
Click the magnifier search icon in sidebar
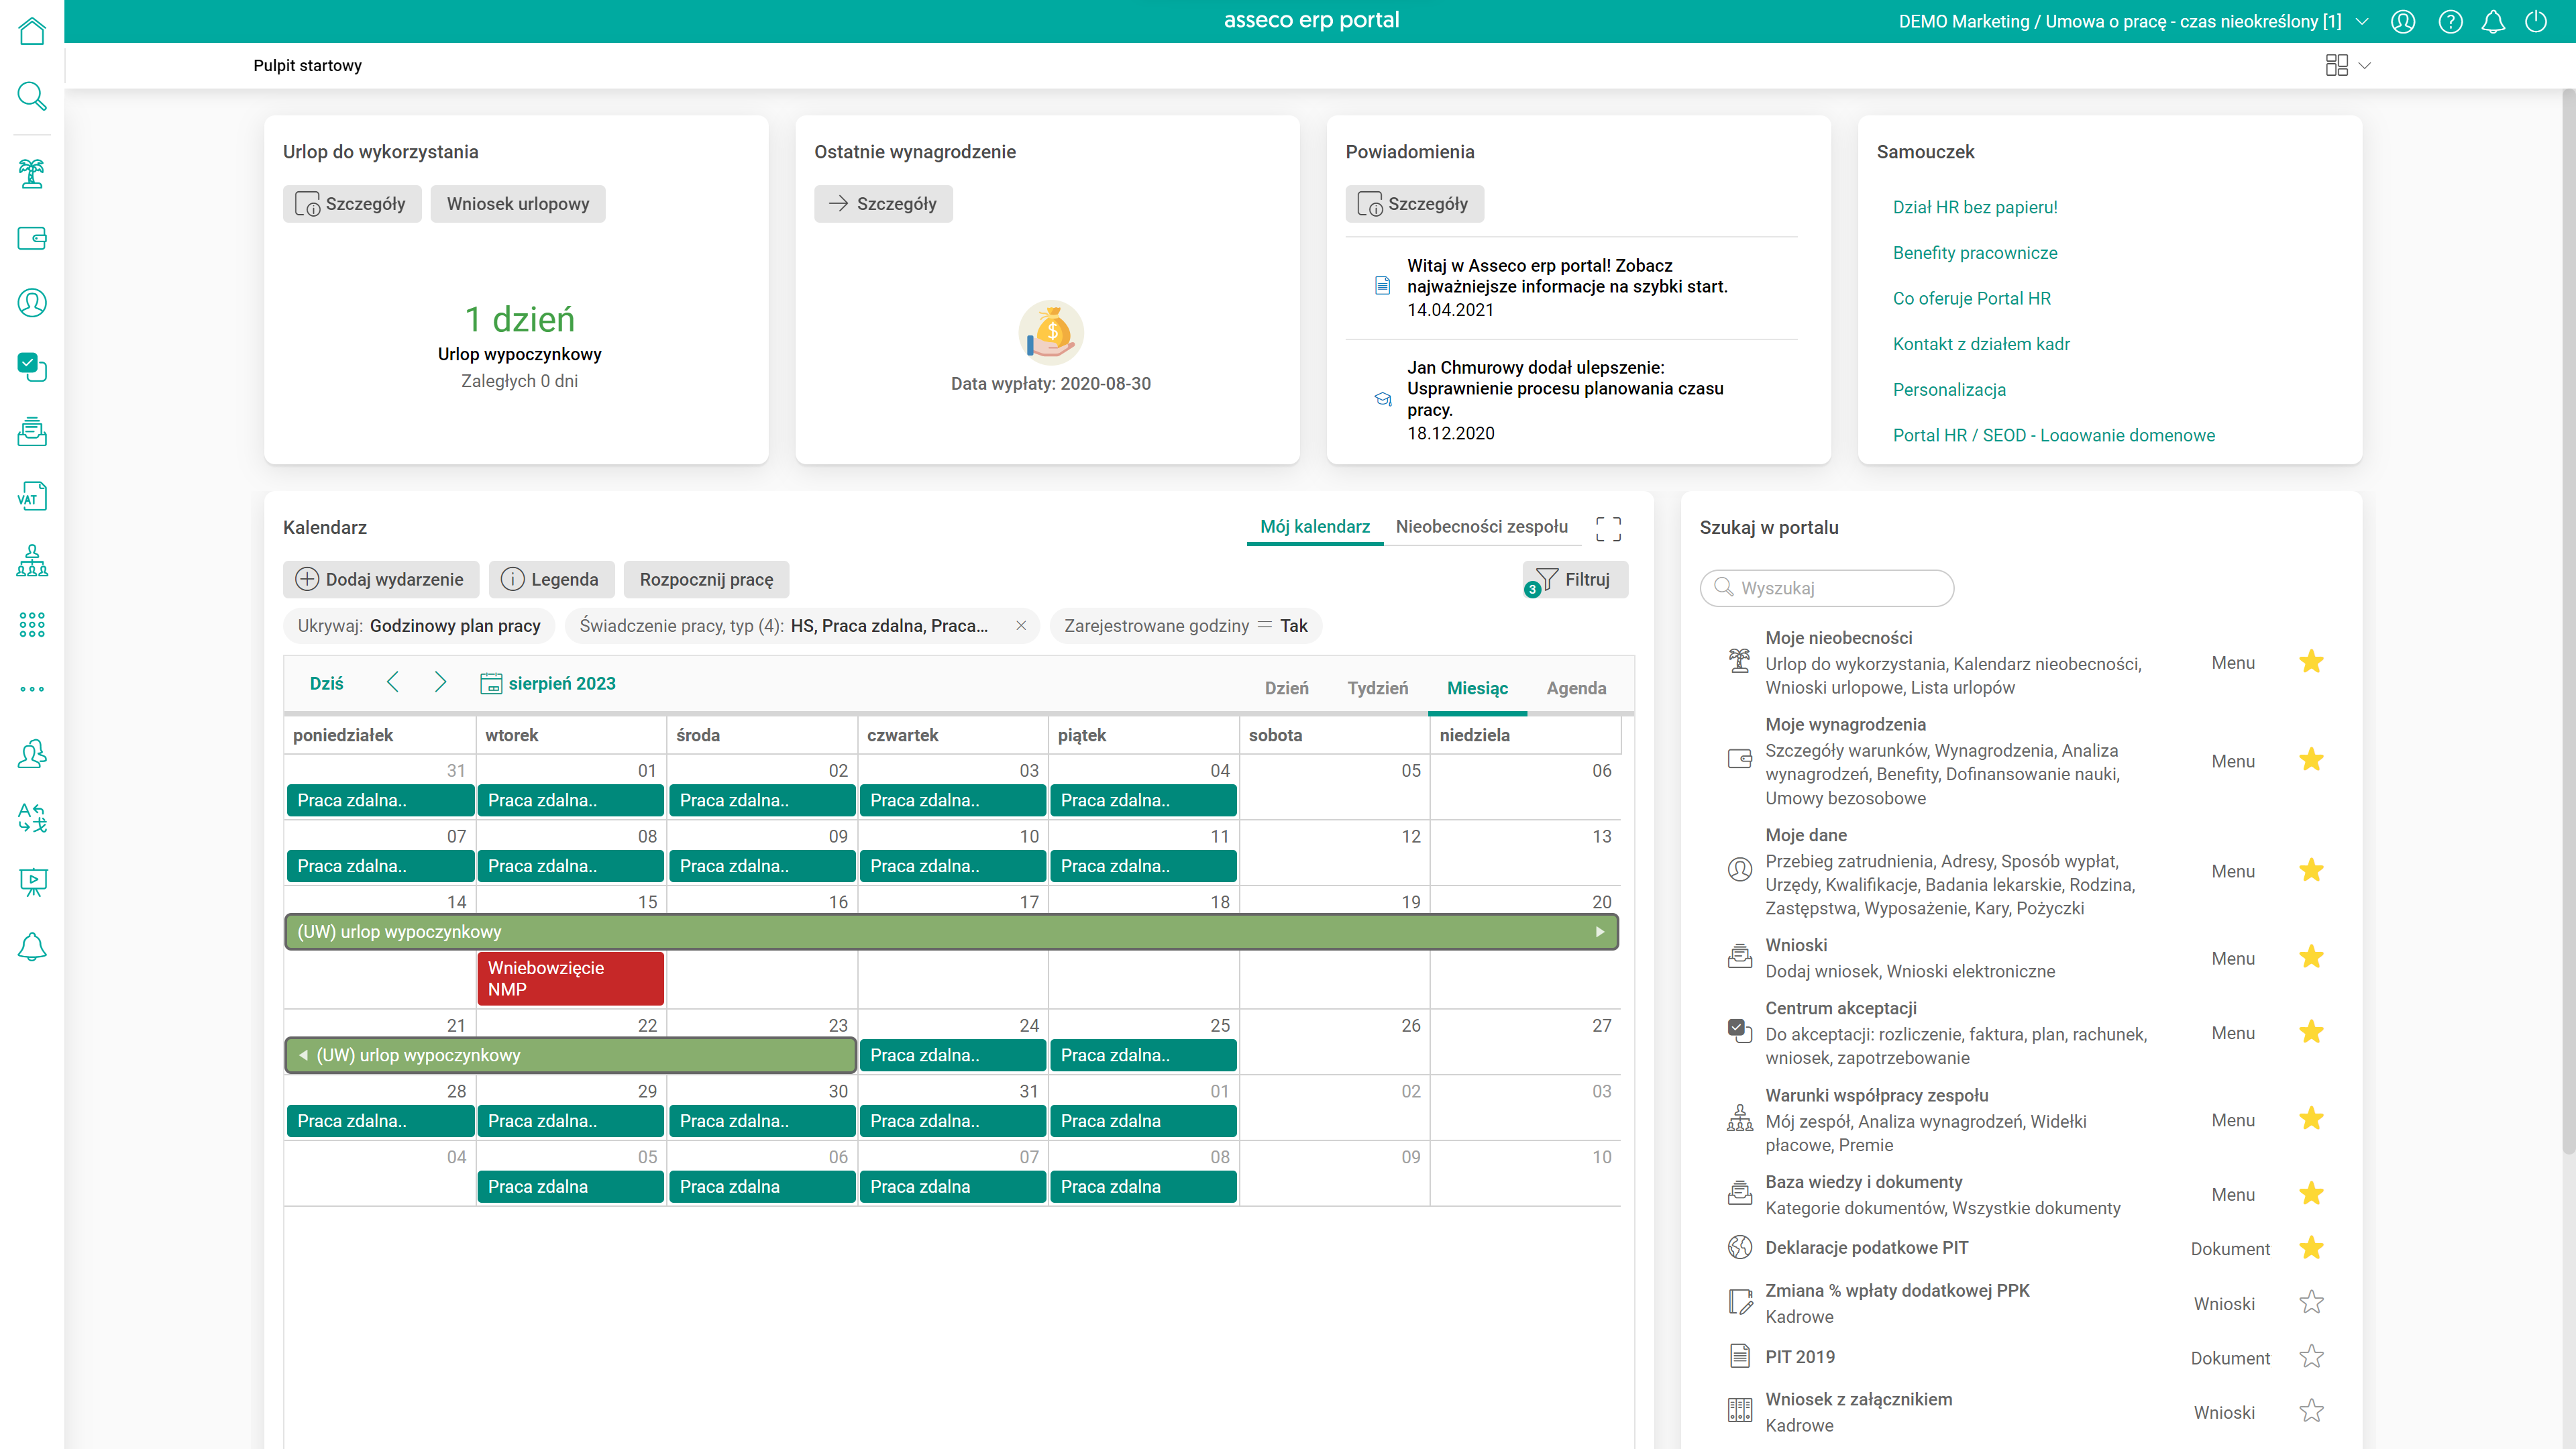(32, 97)
